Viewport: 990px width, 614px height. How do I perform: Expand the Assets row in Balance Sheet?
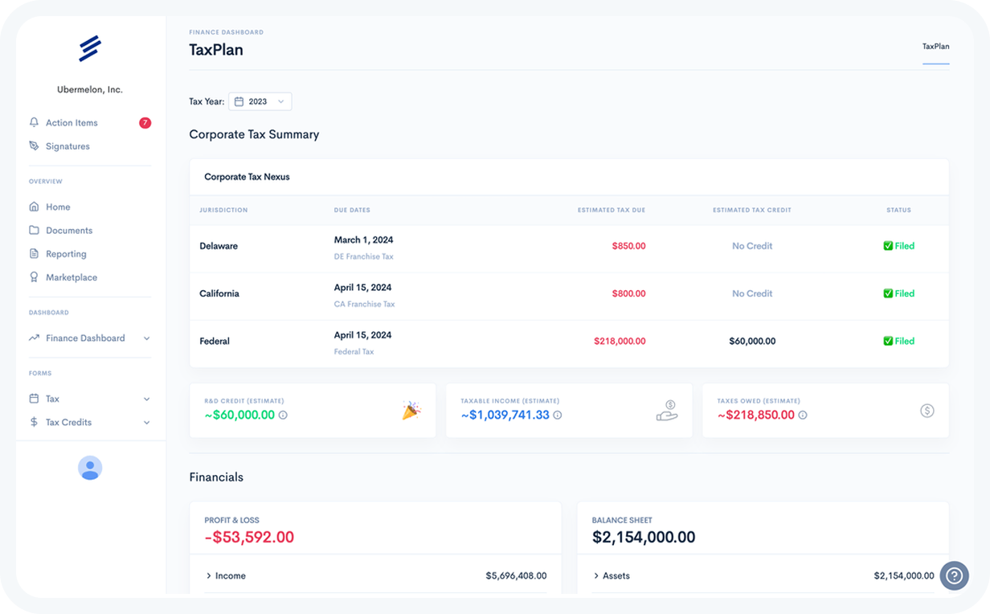[x=596, y=576]
